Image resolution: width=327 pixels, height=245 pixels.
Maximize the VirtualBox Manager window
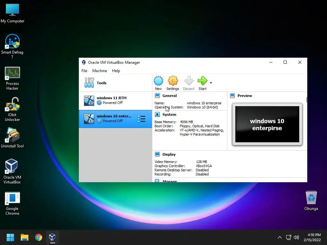tap(285, 62)
